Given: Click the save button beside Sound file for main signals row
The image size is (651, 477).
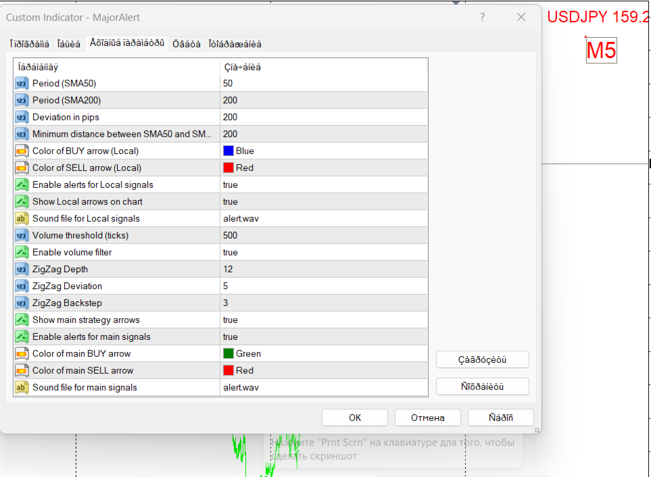Looking at the screenshot, I should (x=483, y=386).
